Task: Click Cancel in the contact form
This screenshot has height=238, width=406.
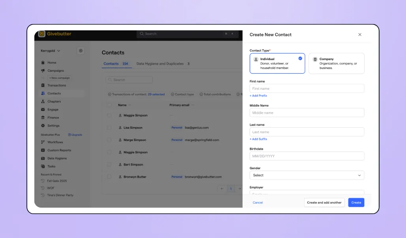Action: pyautogui.click(x=258, y=203)
